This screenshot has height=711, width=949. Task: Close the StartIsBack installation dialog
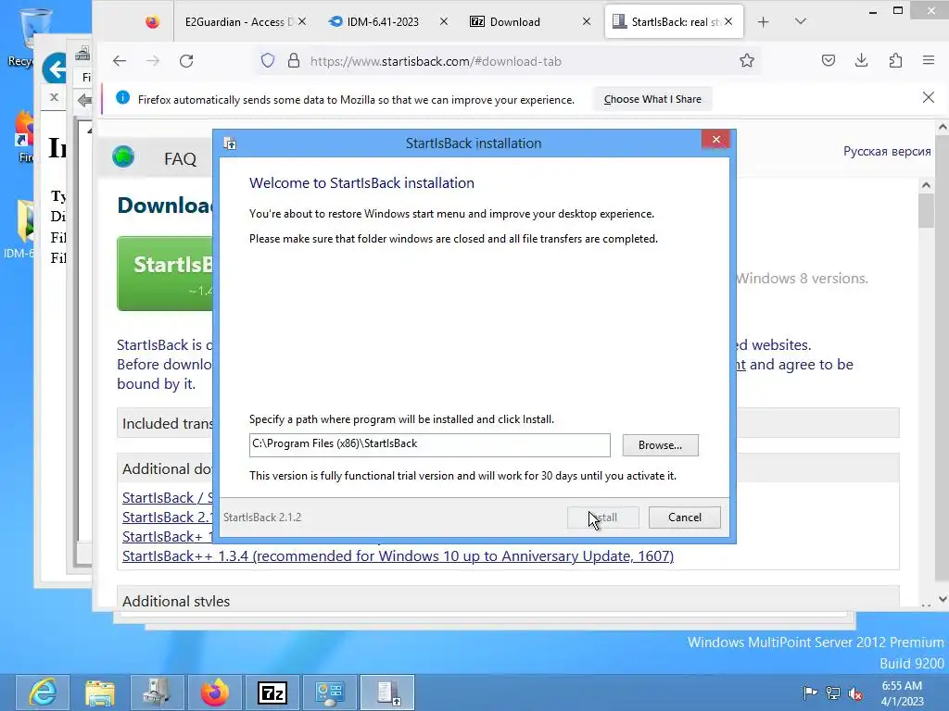tap(716, 140)
